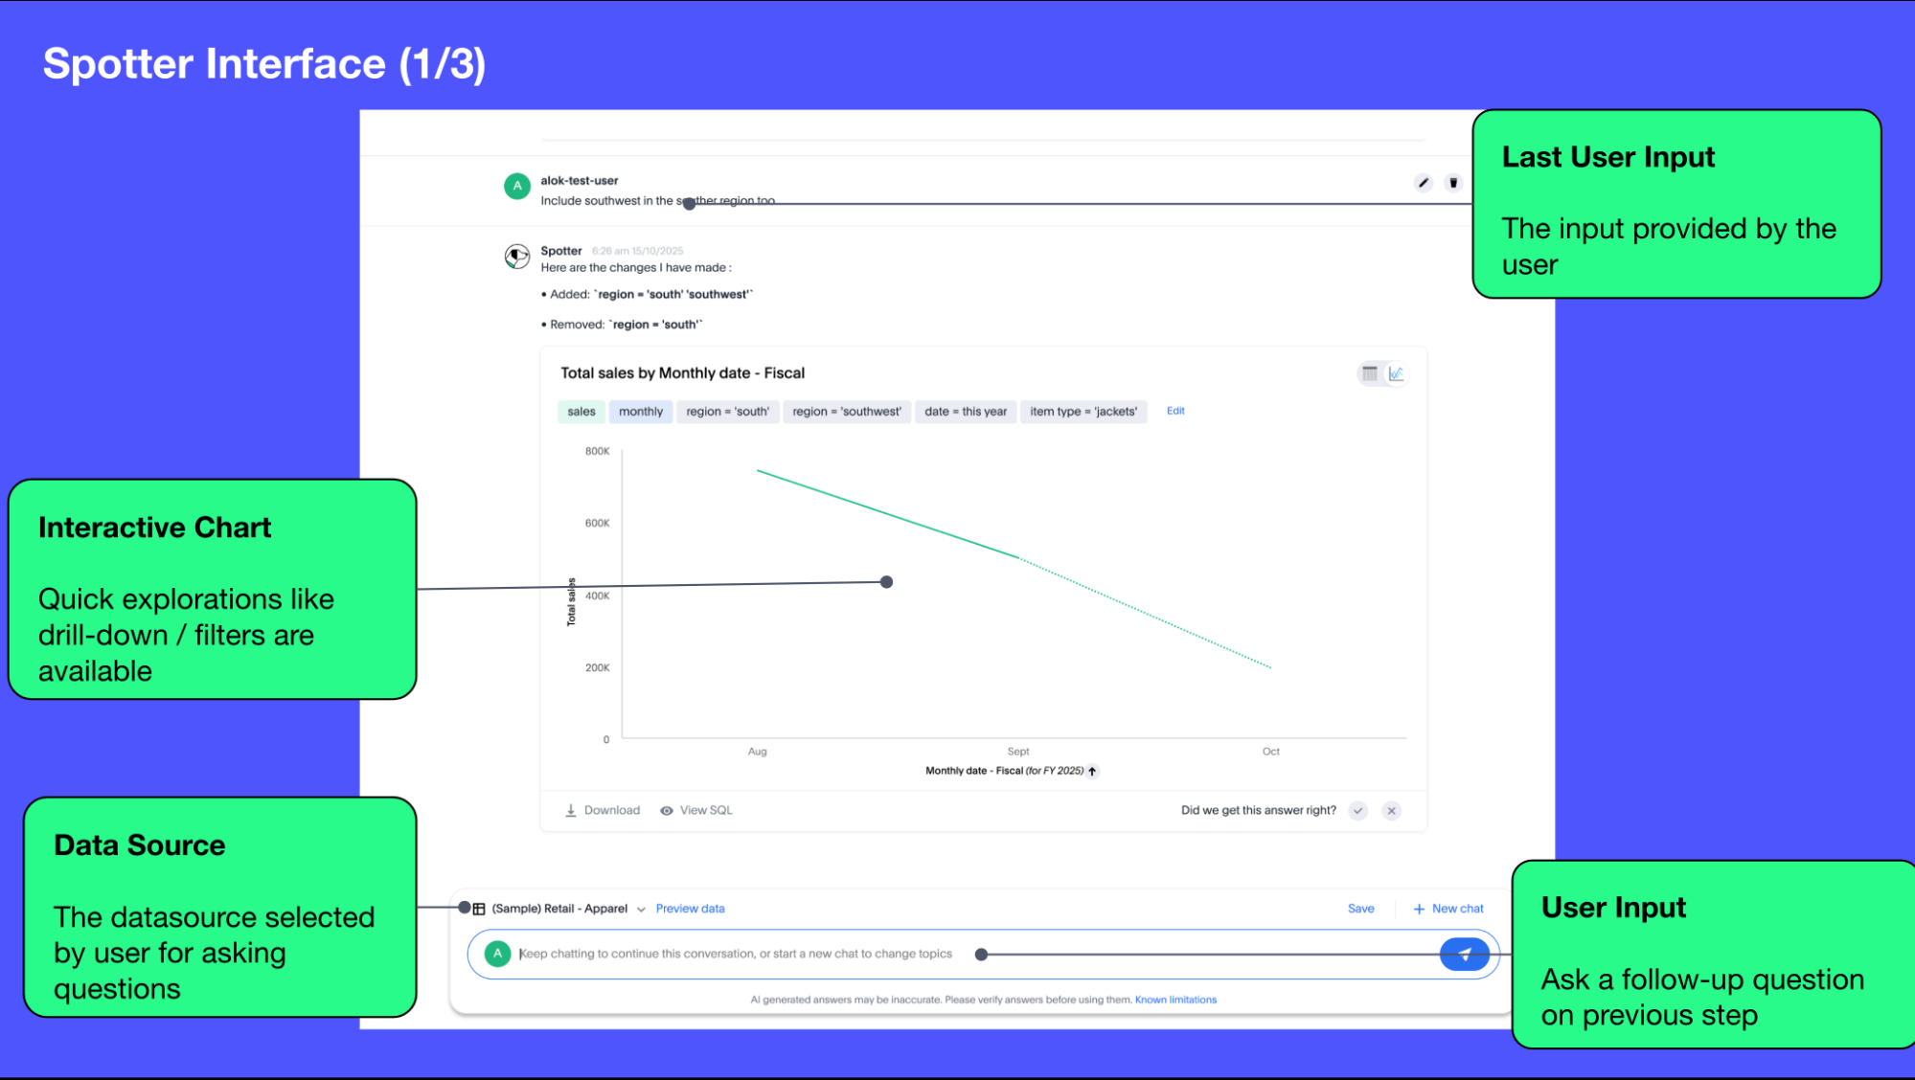Expand the Known limitations link menu
This screenshot has width=1915, height=1080.
[1175, 999]
